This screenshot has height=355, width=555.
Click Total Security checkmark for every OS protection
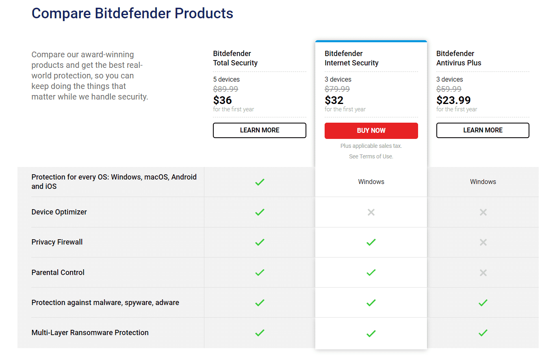[x=260, y=182]
